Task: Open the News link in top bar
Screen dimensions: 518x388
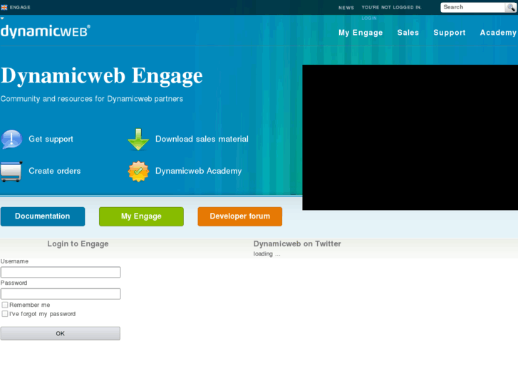Action: [x=346, y=8]
